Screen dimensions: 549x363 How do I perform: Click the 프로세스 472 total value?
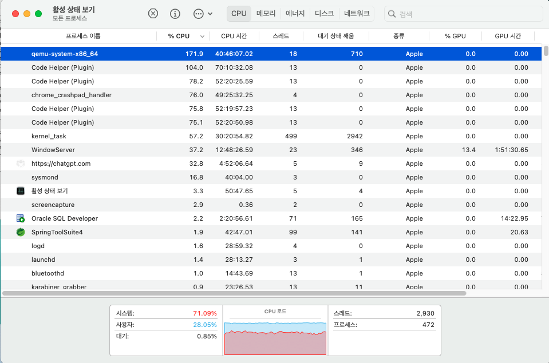(428, 325)
